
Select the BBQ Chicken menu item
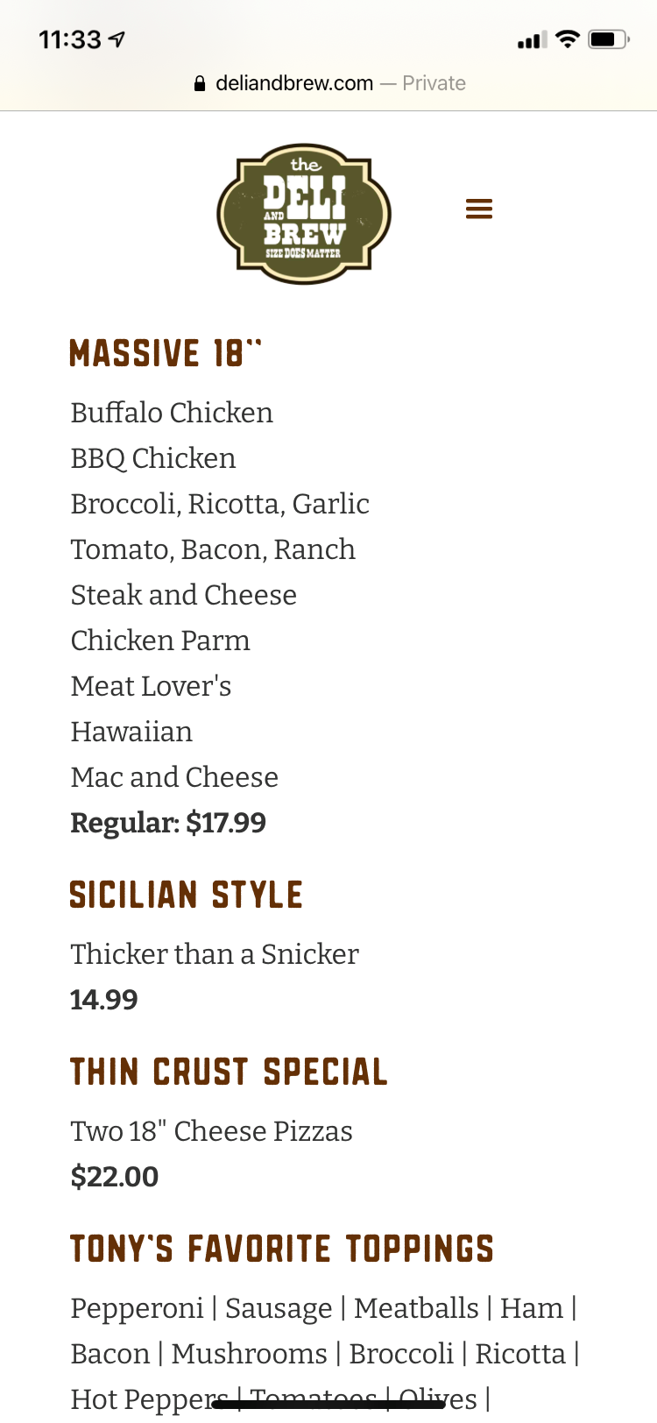153,458
